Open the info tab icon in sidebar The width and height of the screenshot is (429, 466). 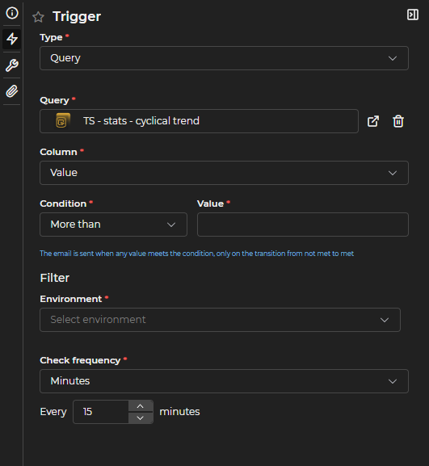12,13
